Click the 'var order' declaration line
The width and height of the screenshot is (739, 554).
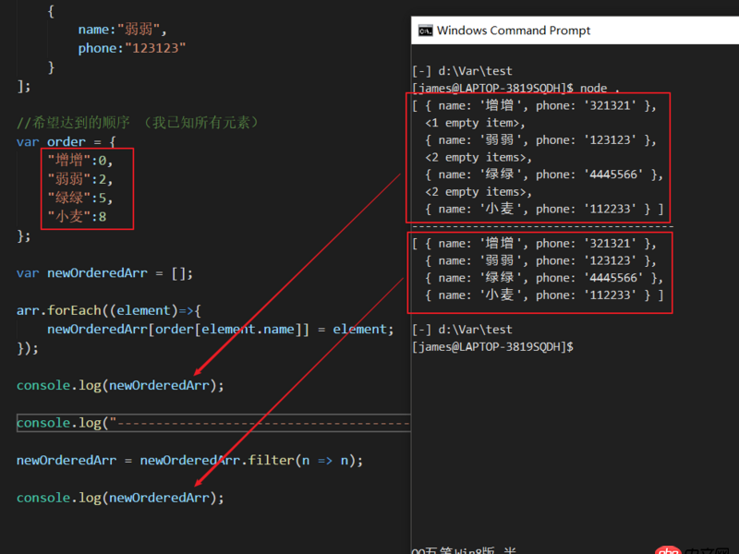[65, 140]
